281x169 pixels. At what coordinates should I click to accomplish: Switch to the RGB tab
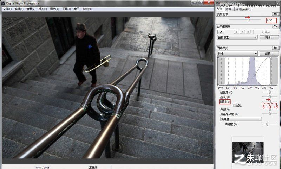click(x=229, y=9)
